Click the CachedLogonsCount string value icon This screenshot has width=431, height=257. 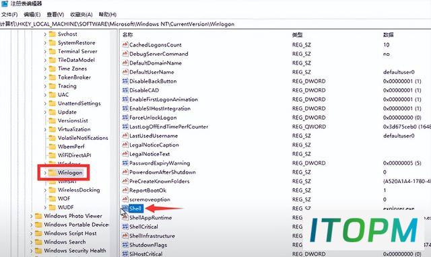[125, 44]
